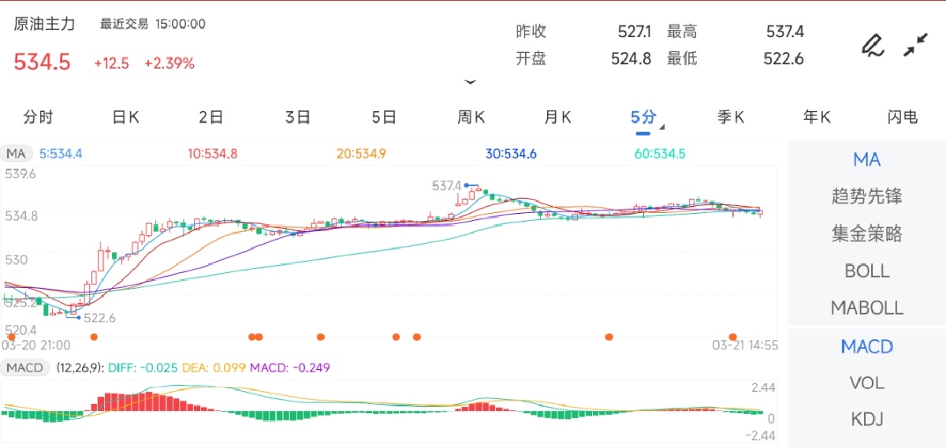Expand the quote details chevron
This screenshot has height=448, width=946.
coord(471,81)
